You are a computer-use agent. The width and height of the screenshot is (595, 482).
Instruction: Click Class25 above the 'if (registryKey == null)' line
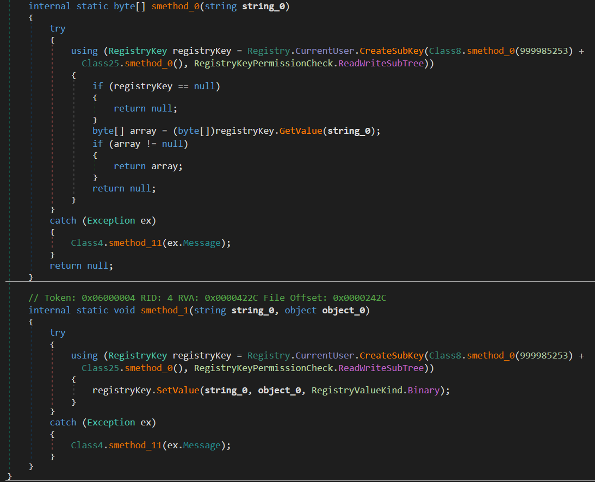click(x=101, y=64)
